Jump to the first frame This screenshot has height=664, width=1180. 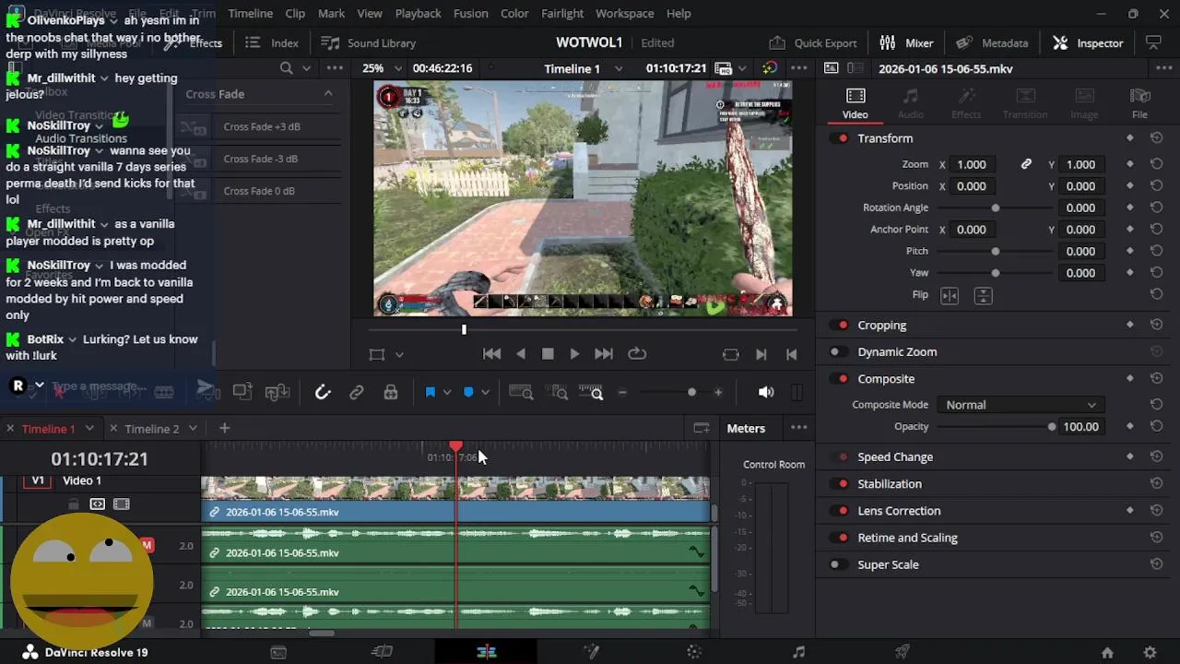(492, 354)
